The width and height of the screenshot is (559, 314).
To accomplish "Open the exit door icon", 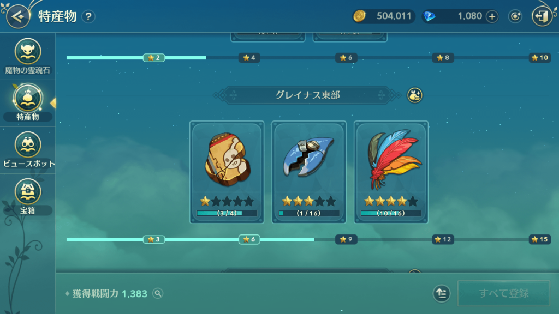I will pos(542,16).
